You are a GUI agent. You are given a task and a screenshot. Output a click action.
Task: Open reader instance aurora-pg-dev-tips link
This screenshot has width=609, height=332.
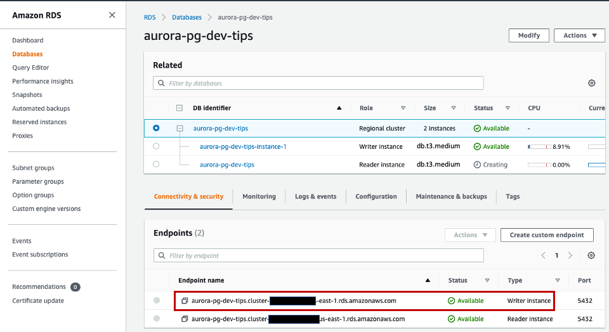pyautogui.click(x=227, y=165)
